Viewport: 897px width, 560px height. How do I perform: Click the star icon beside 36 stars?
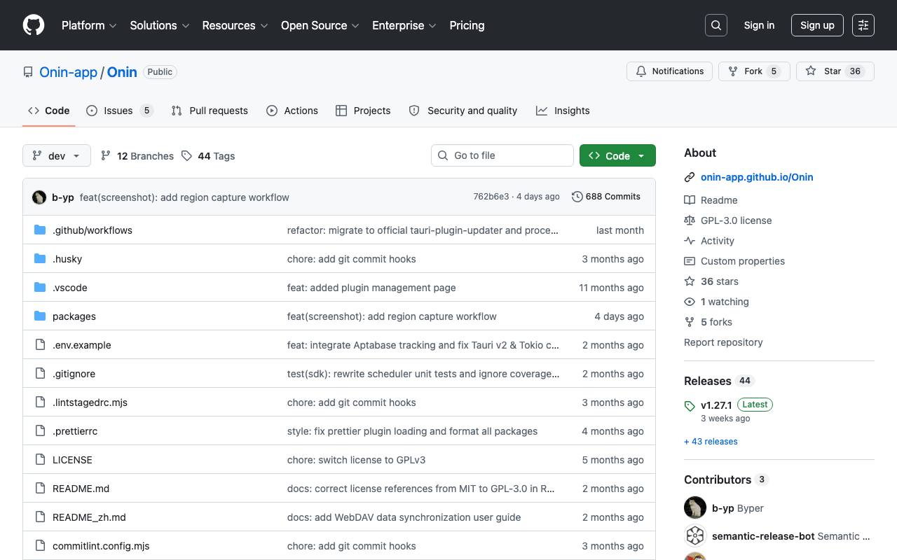(x=690, y=281)
